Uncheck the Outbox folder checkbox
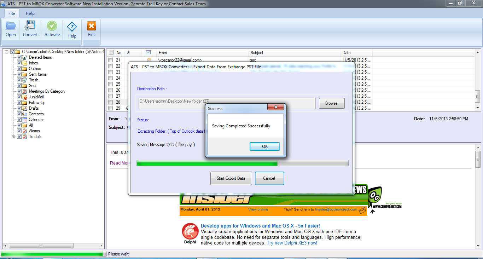Image resolution: width=483 pixels, height=259 pixels. coord(19,69)
